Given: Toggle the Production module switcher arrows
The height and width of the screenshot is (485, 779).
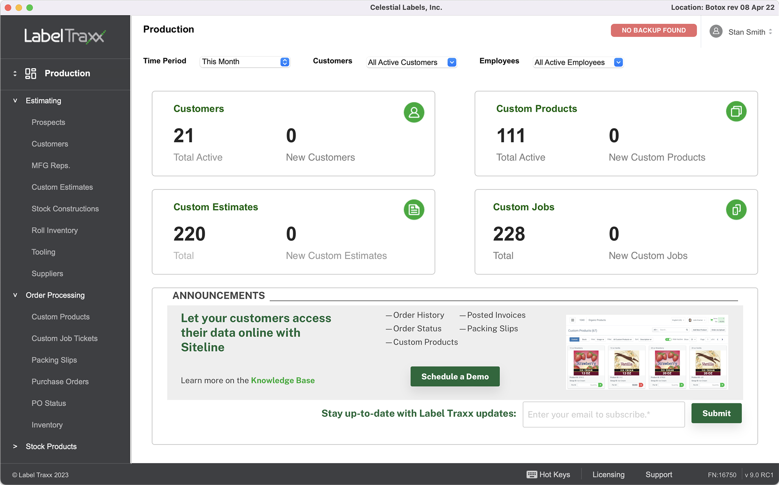Looking at the screenshot, I should tap(15, 74).
